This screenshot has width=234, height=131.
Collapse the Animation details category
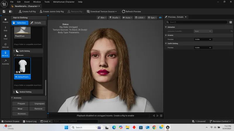click(166, 27)
